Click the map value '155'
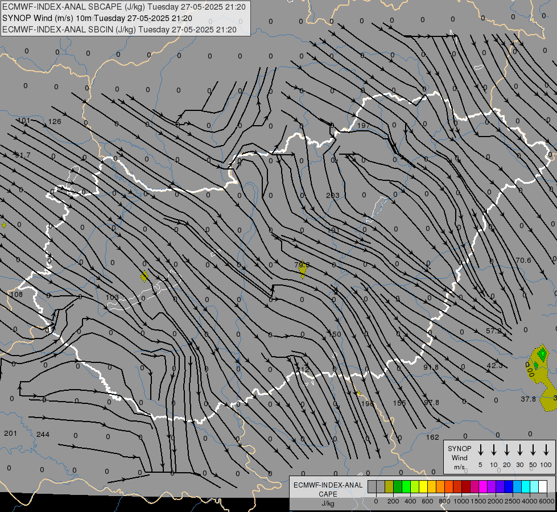557x512 pixels. pos(399,403)
